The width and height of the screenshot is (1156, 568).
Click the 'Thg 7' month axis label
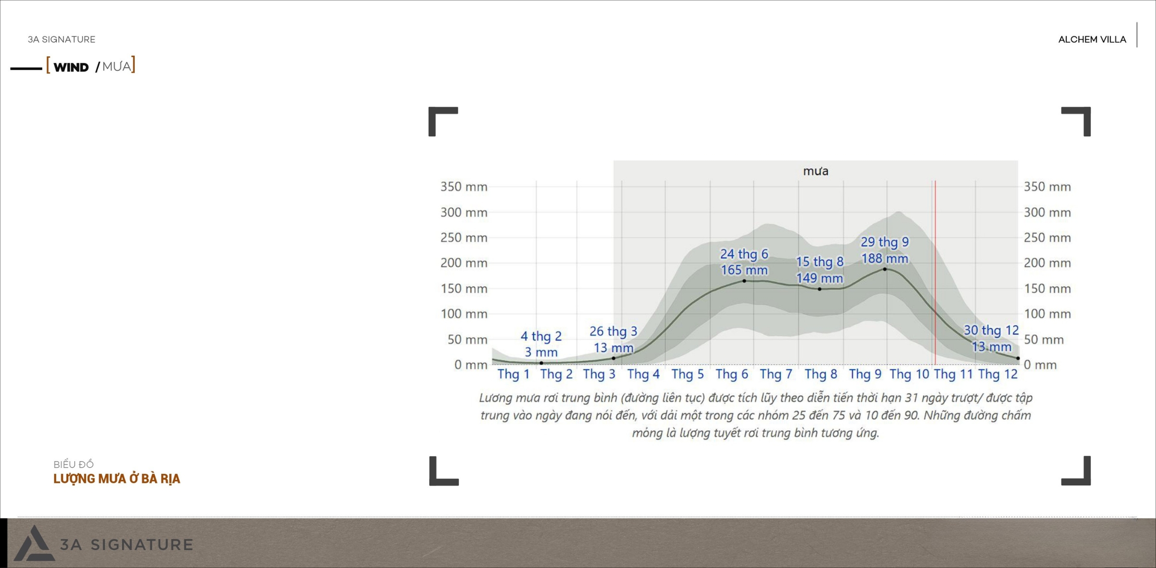pos(776,374)
